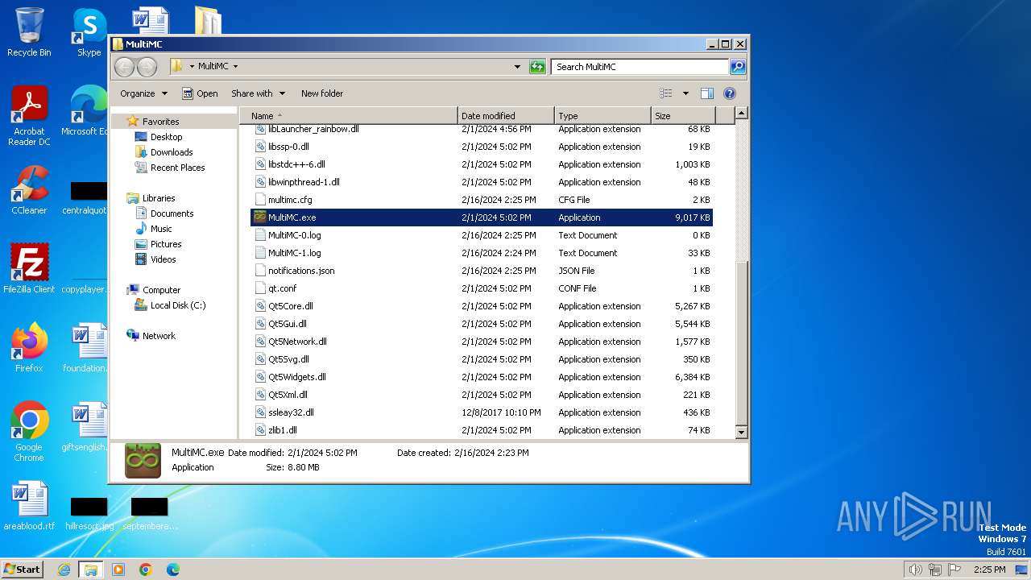
Task: Select Recent Places in navigation pane
Action: point(177,168)
